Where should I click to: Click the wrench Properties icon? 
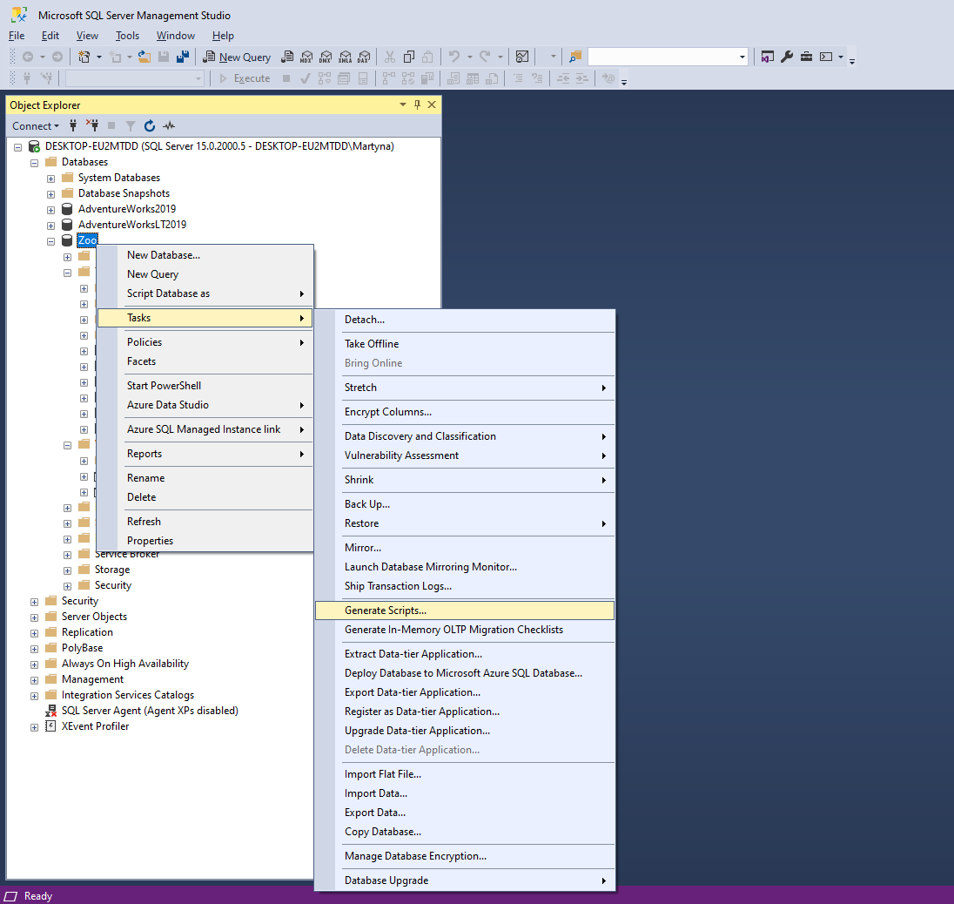click(x=787, y=57)
